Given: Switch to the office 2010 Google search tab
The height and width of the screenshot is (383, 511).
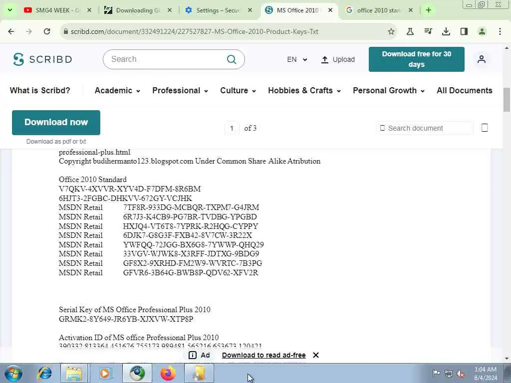Looking at the screenshot, I should [x=379, y=10].
